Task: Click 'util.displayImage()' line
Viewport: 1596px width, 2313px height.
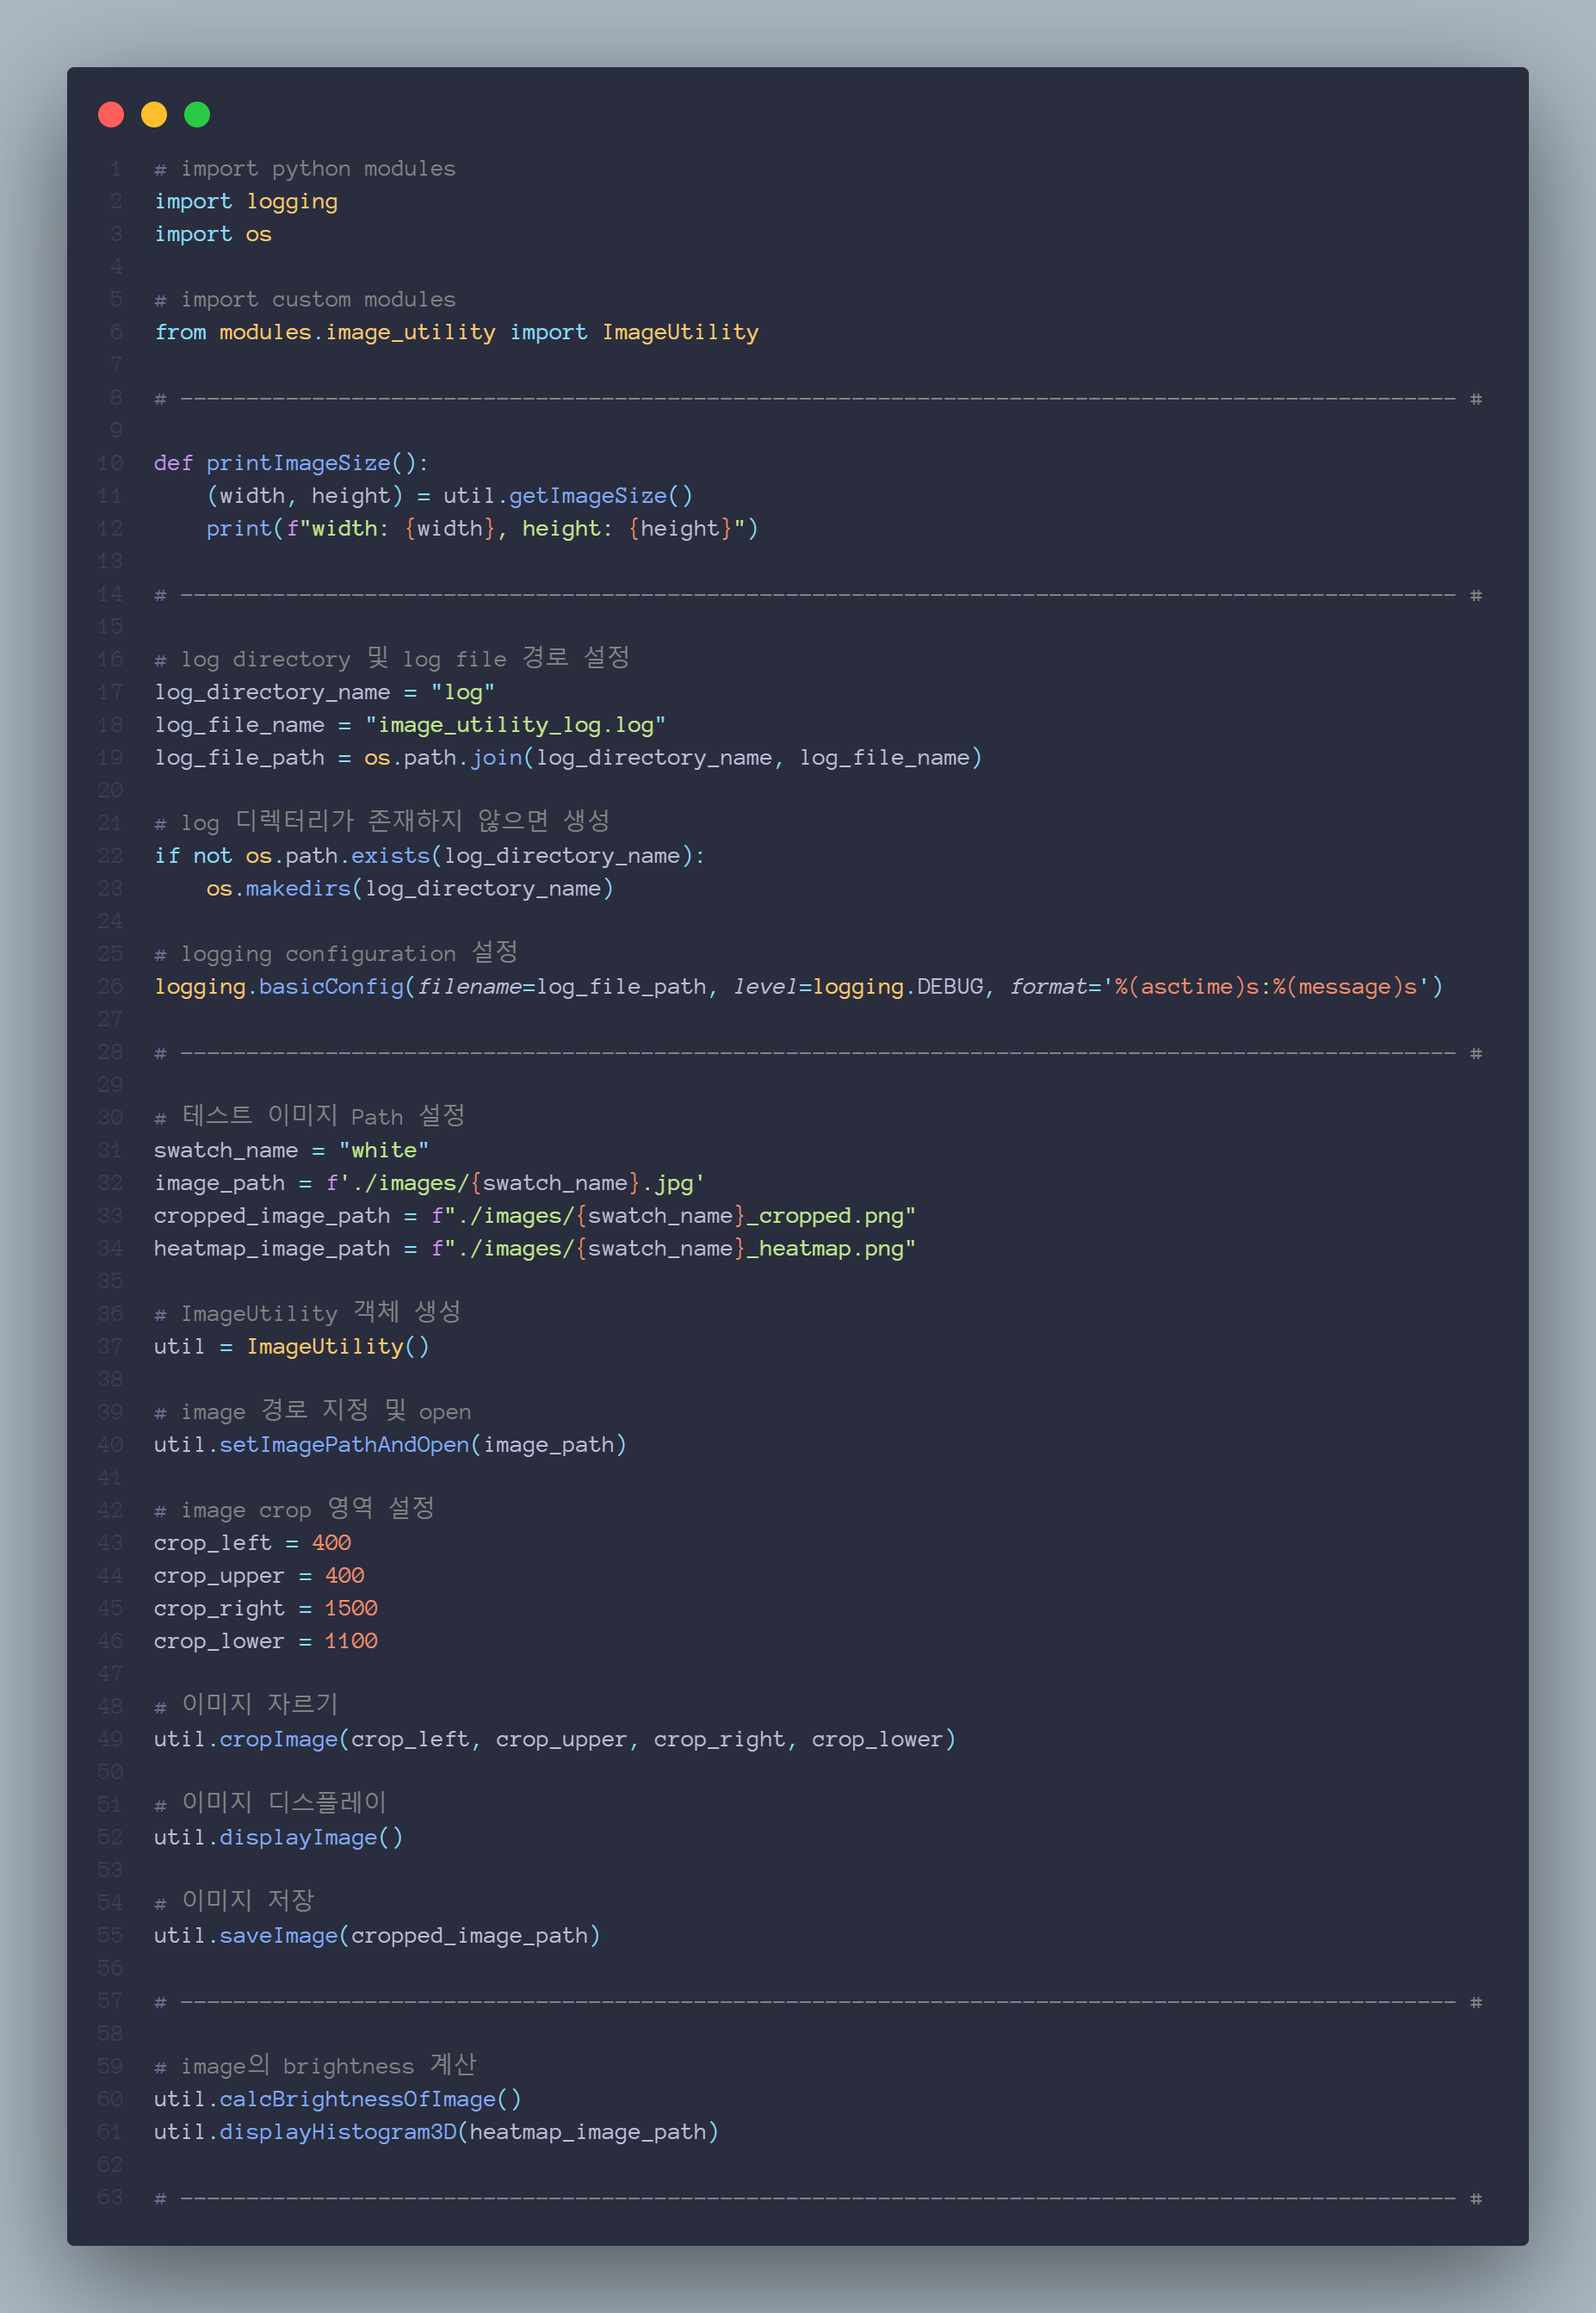Action: 278,1838
